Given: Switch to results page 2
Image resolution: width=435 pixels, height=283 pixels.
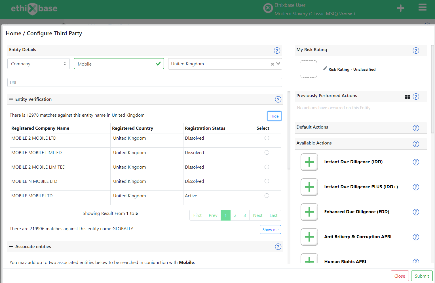Looking at the screenshot, I should (x=235, y=215).
